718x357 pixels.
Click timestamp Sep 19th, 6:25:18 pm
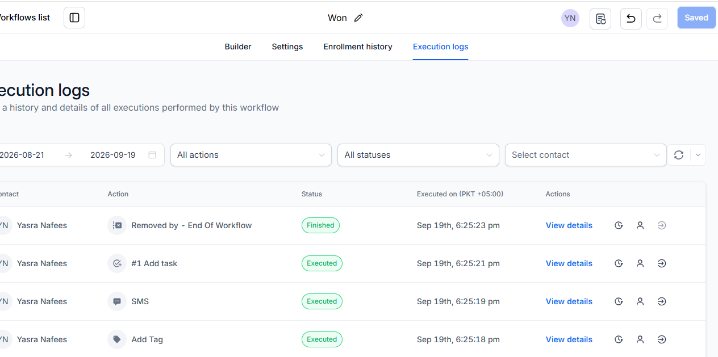[x=458, y=339]
